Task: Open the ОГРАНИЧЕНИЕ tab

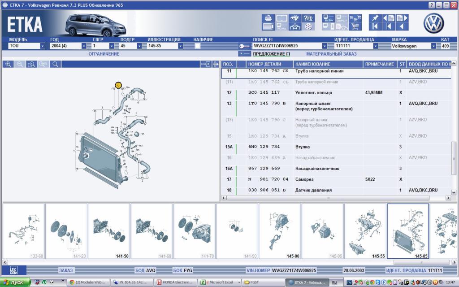Action: [x=104, y=54]
